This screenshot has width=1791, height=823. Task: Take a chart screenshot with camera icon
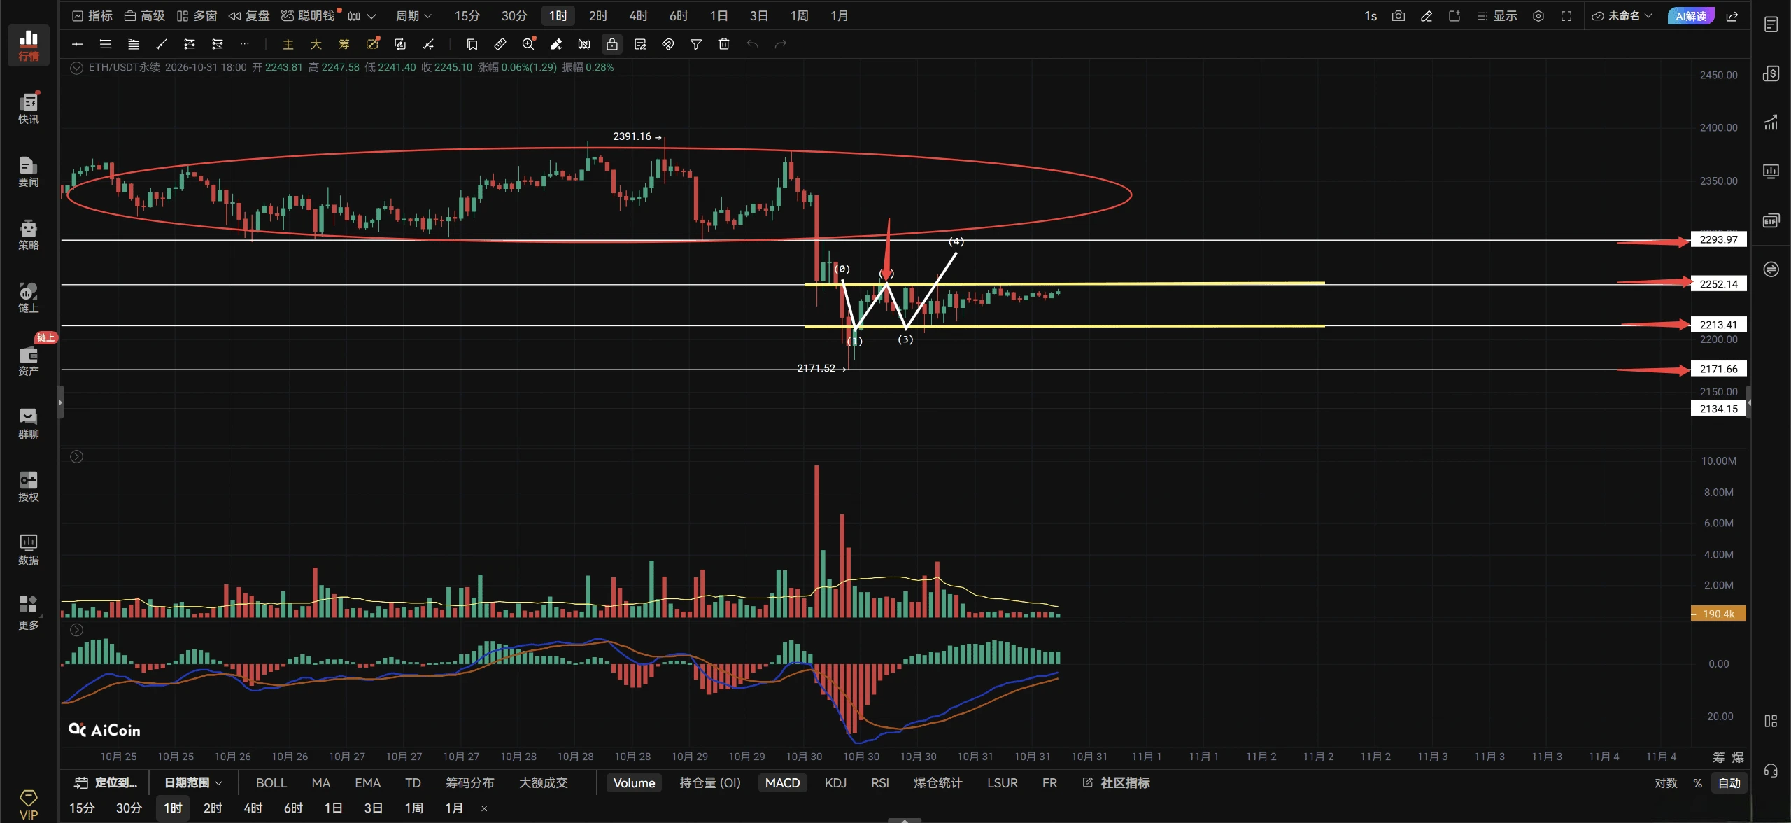pyautogui.click(x=1398, y=16)
